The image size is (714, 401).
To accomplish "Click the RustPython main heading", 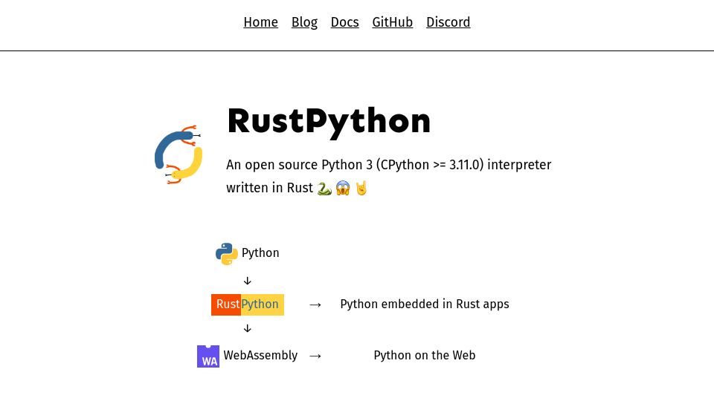I will pos(328,122).
